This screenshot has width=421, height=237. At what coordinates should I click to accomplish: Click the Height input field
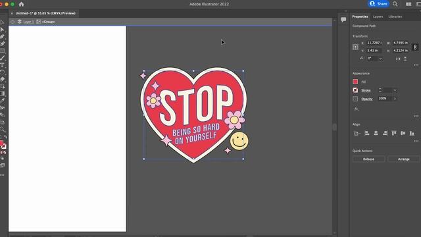[x=401, y=50]
